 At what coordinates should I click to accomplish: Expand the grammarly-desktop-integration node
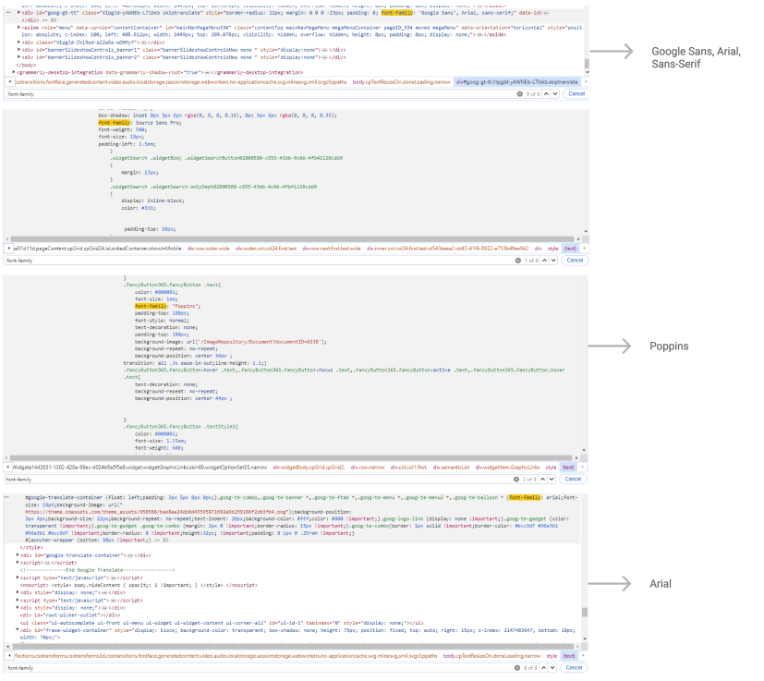(14, 72)
